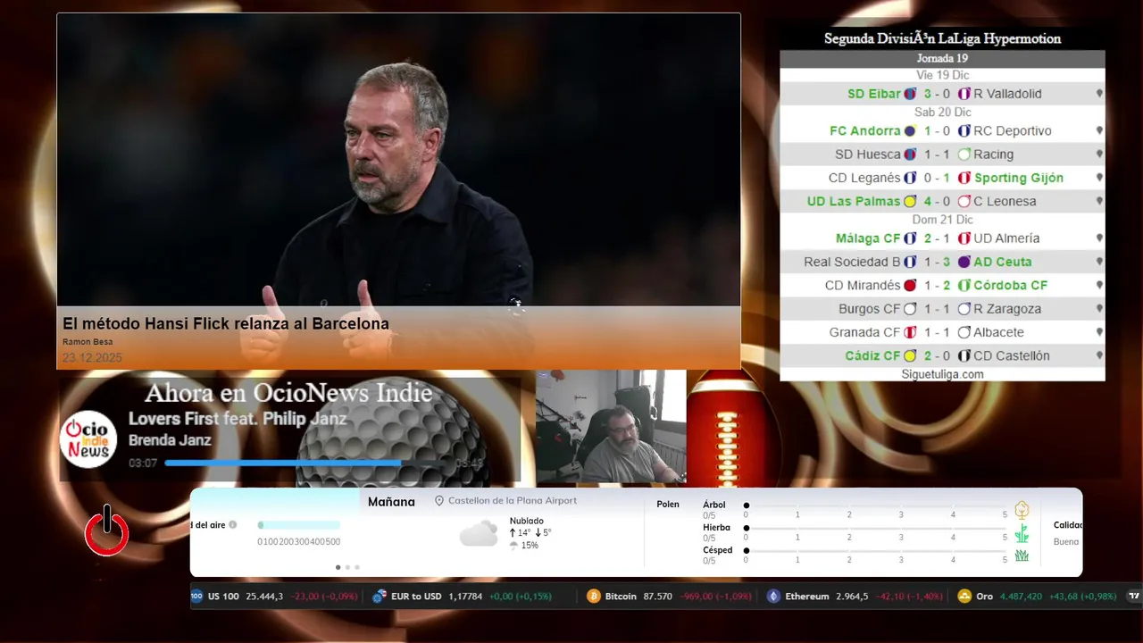Open the location pin in the Cádiz CF match row

pos(1099,355)
